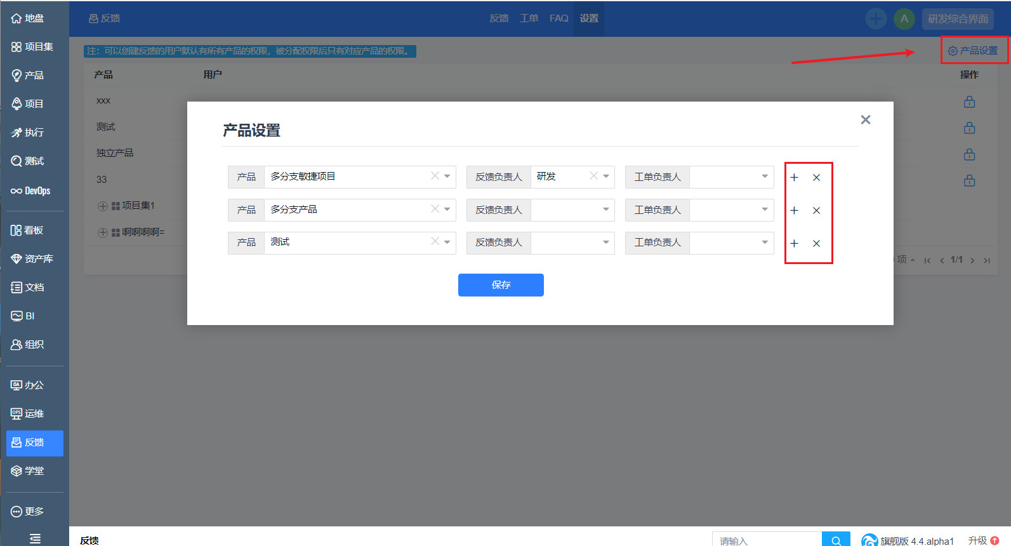Open 资产库 in the left sidebar

[32, 259]
